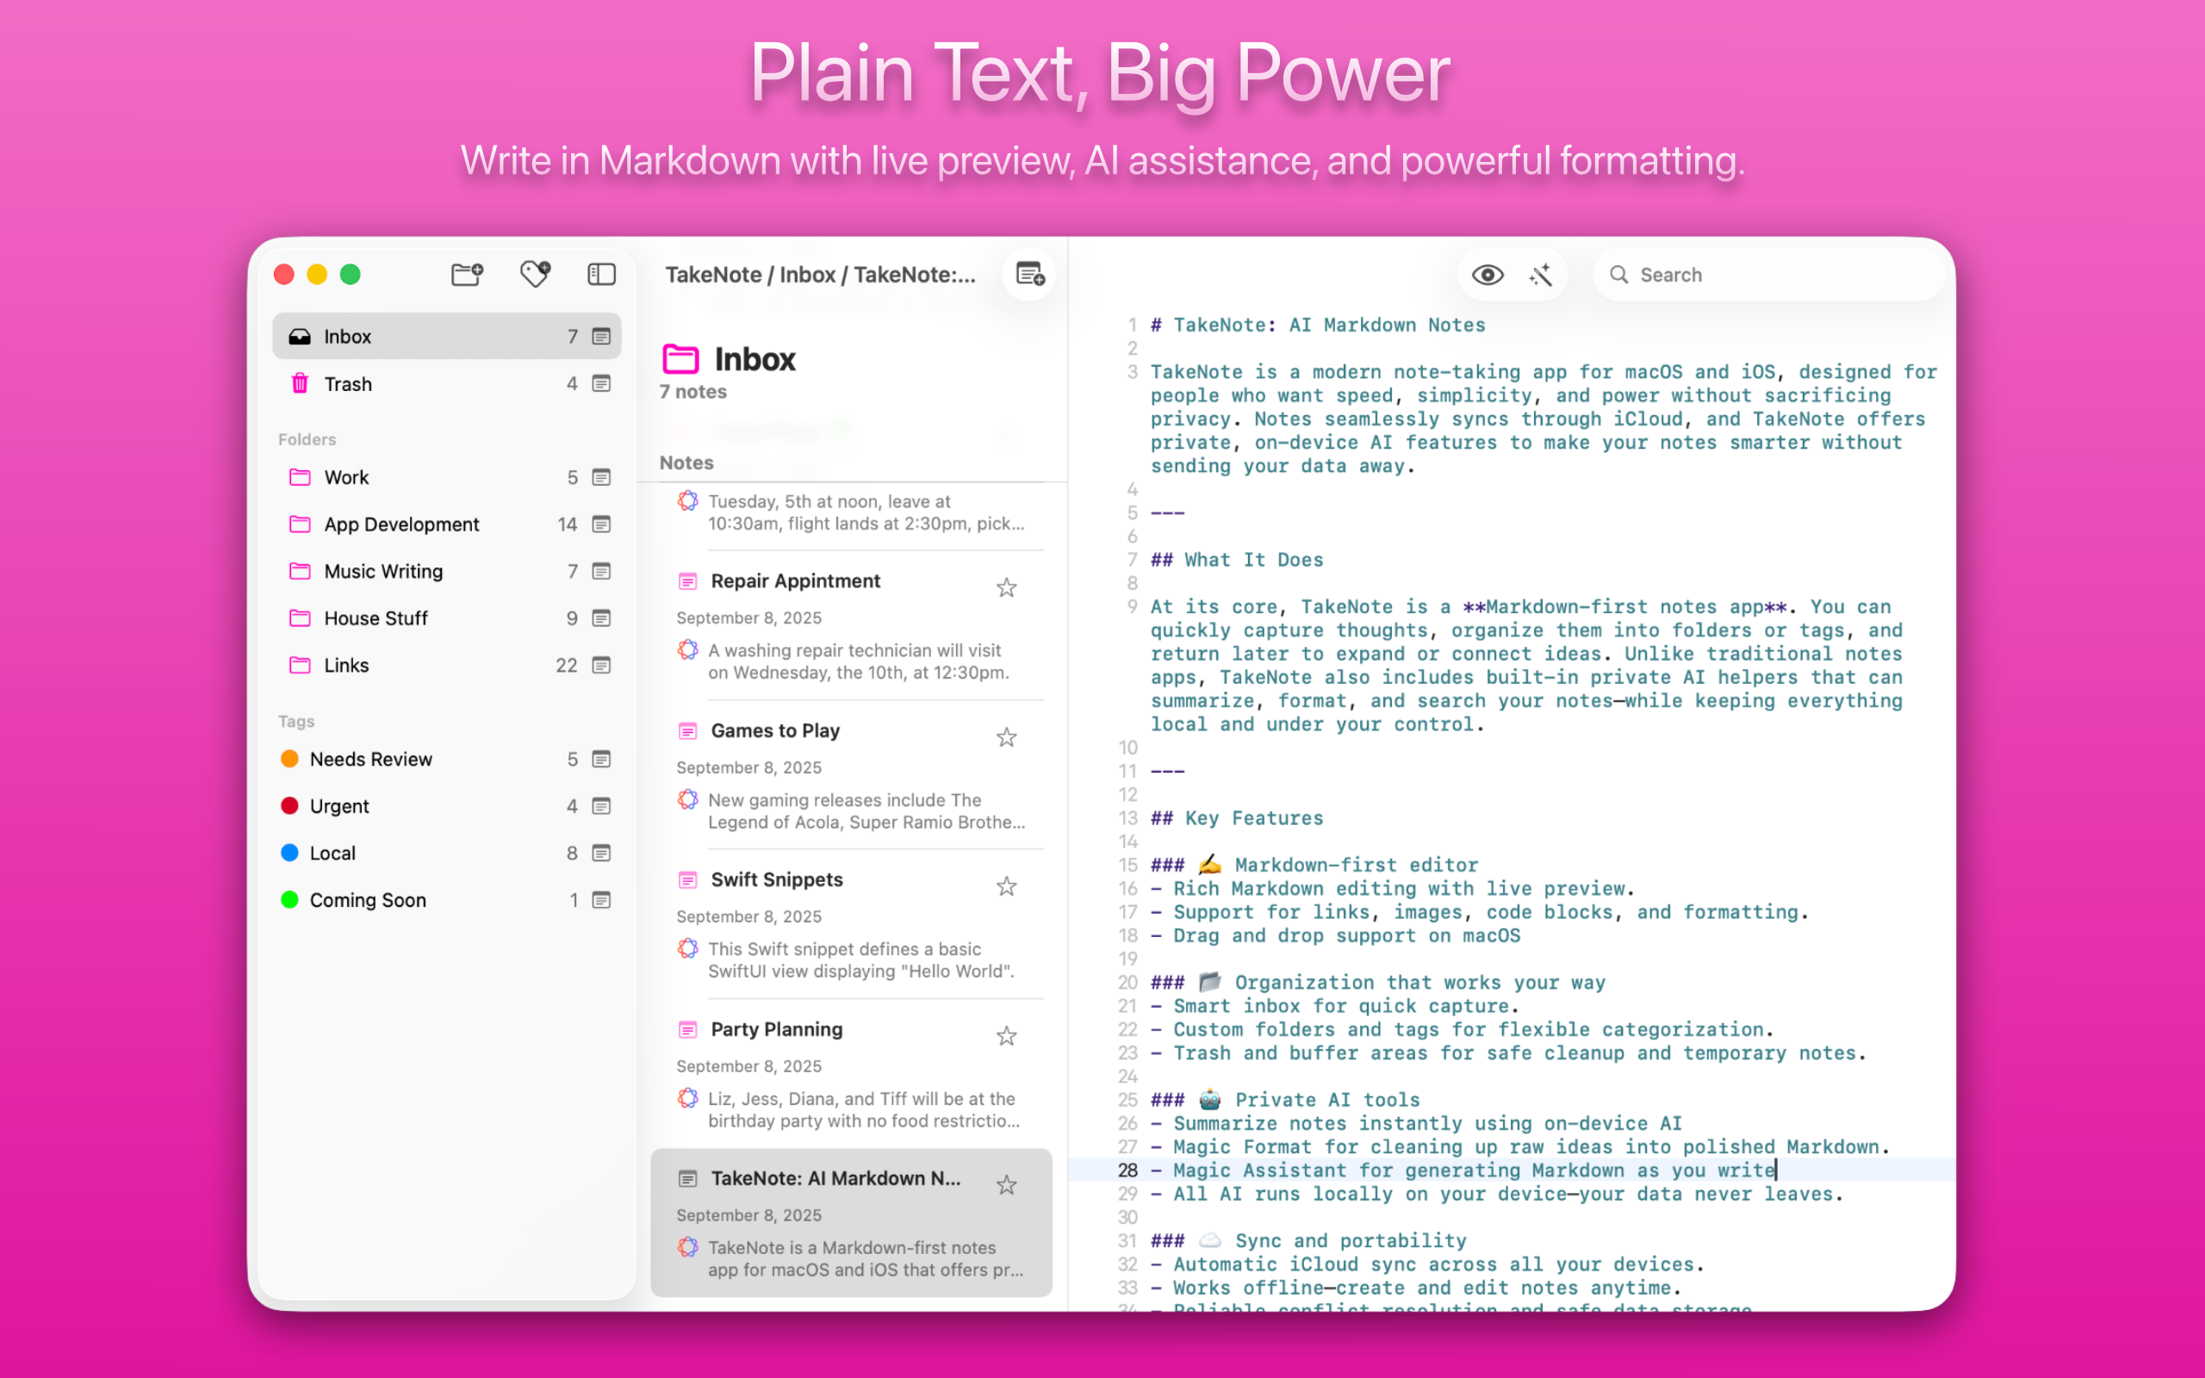Click the orange Needs Review color dot
Image resolution: width=2205 pixels, height=1378 pixels.
[289, 758]
